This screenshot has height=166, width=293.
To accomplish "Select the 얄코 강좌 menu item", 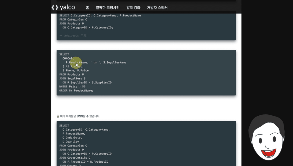I will point(133,8).
